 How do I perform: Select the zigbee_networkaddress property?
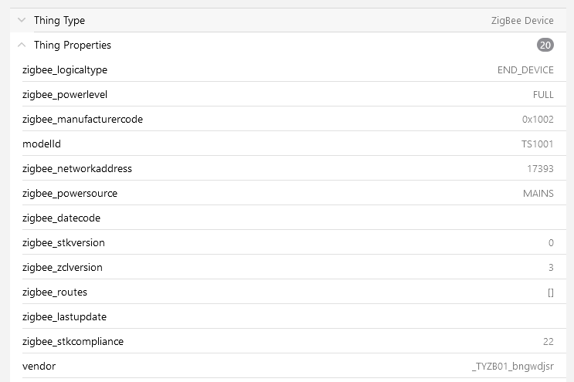click(x=77, y=168)
